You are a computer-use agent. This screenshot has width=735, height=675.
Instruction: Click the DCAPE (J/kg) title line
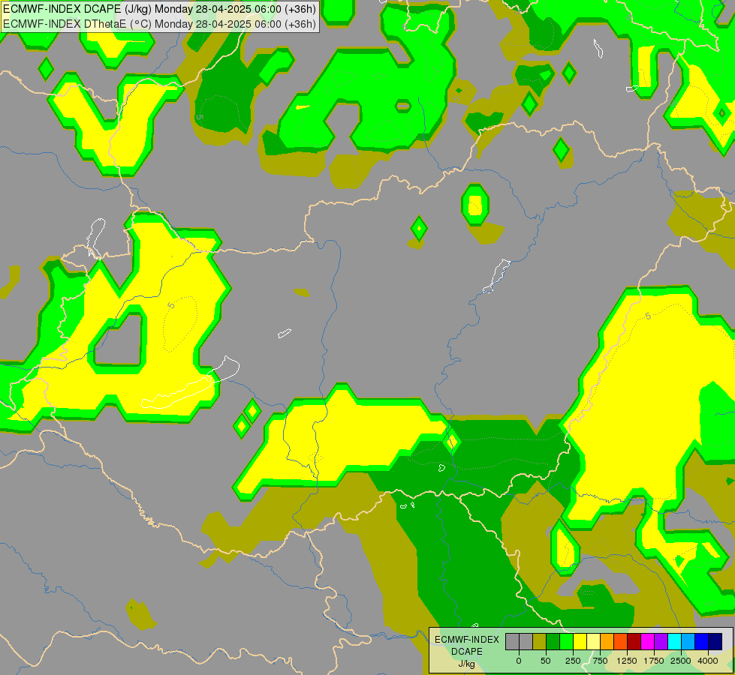point(159,9)
